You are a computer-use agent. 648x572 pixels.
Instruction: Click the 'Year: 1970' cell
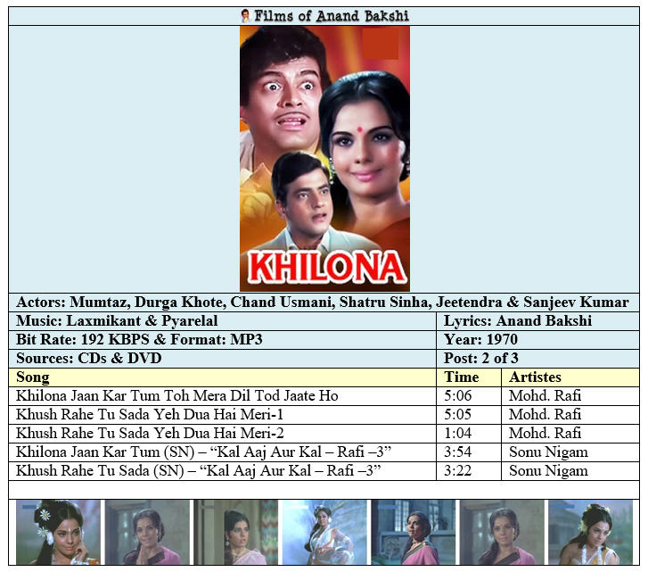537,340
